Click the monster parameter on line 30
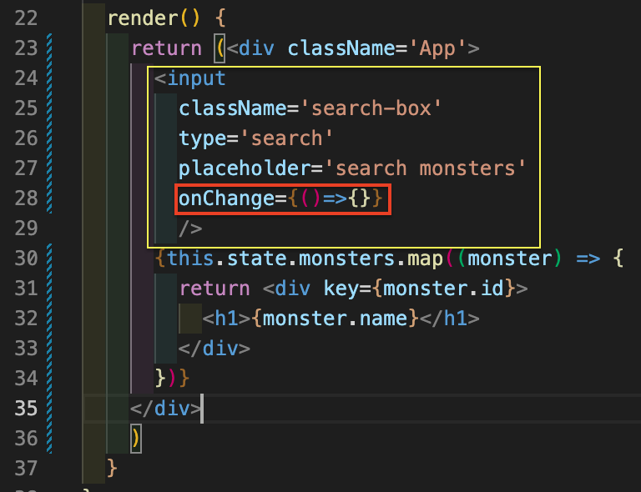641x492 pixels. 510,259
